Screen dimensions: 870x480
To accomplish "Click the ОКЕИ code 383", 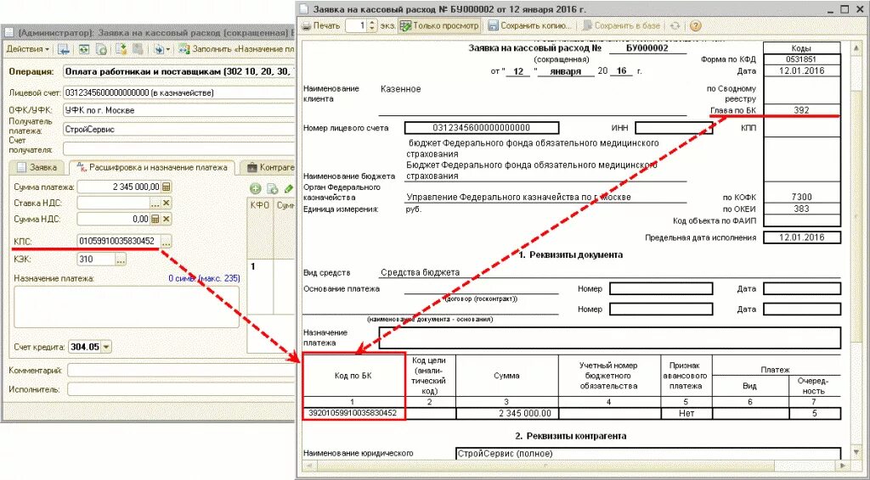I will (801, 209).
